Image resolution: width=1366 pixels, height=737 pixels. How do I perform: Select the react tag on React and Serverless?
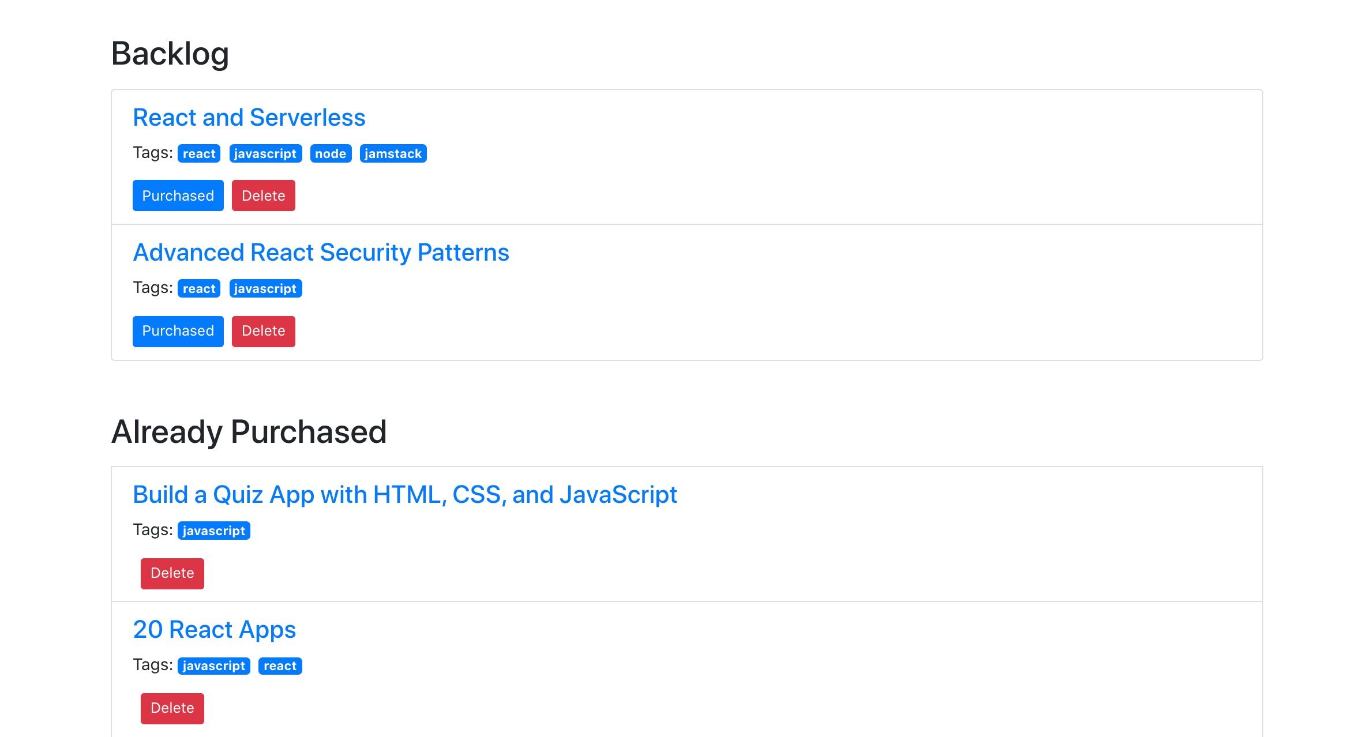pyautogui.click(x=198, y=153)
